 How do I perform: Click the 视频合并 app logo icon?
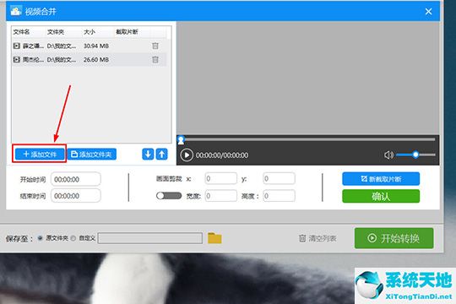tap(16, 11)
